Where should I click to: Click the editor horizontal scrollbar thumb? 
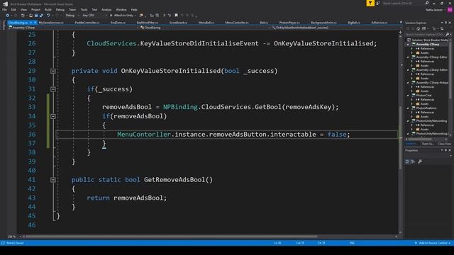click(x=172, y=237)
